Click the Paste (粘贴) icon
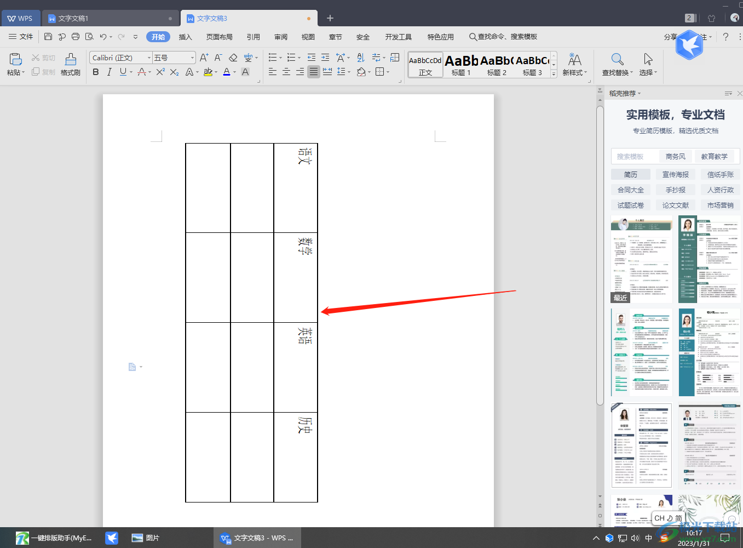The height and width of the screenshot is (548, 743). [15, 59]
